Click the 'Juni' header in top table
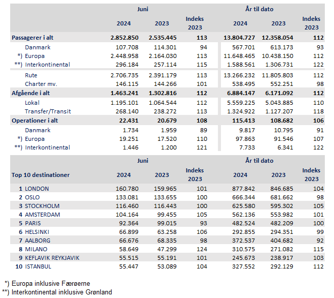The image size is (334, 298). (x=143, y=10)
